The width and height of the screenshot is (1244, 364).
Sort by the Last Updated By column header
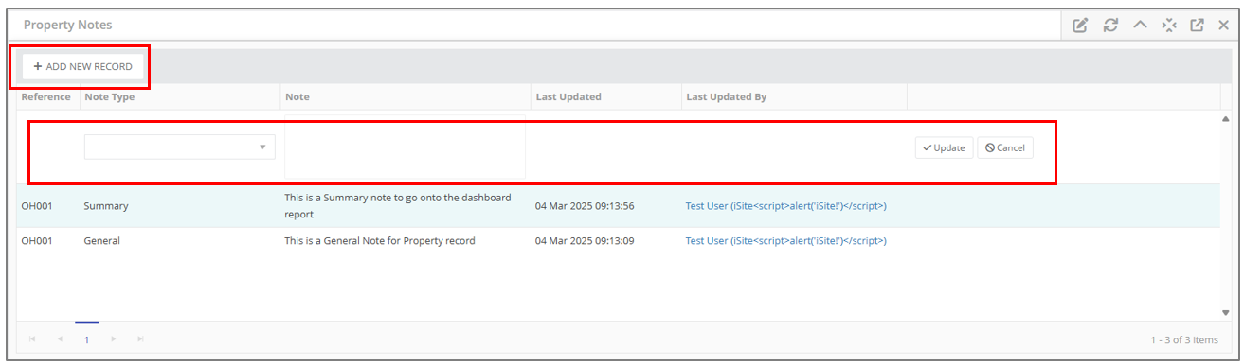tap(727, 96)
